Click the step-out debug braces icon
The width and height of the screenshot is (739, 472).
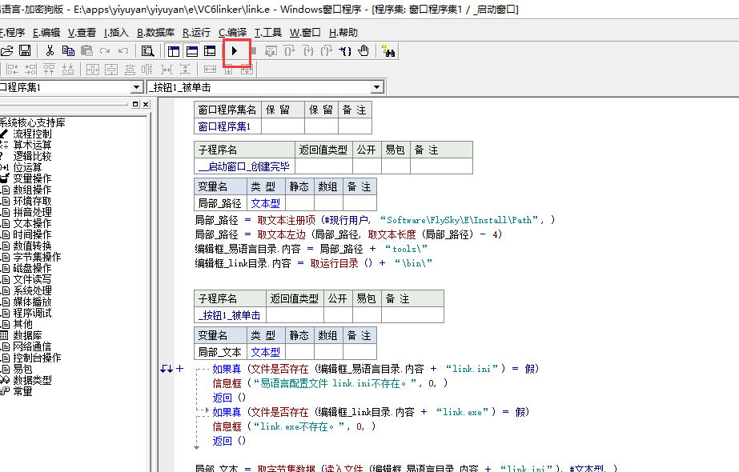[x=326, y=51]
